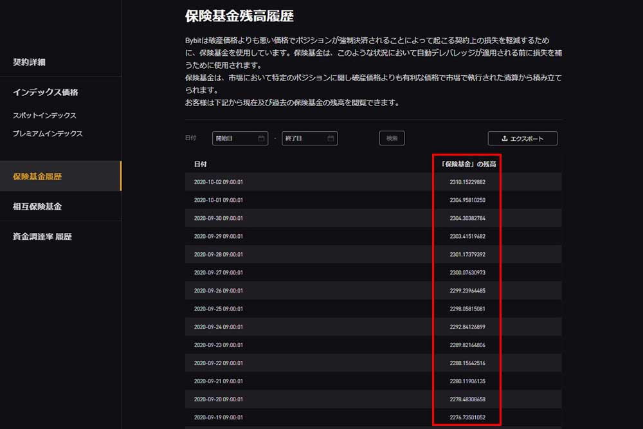Screen dimensions: 643x429
Task: Click the 検索 search button
Action: [x=392, y=138]
